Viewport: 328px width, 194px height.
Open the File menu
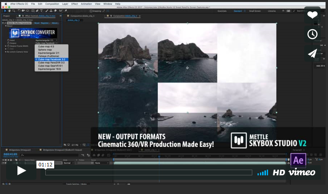33,4
